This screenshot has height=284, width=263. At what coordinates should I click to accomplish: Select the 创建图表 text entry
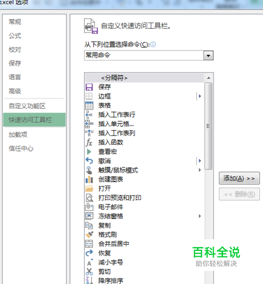110,179
